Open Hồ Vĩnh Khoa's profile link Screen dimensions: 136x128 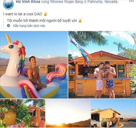click(x=28, y=2)
